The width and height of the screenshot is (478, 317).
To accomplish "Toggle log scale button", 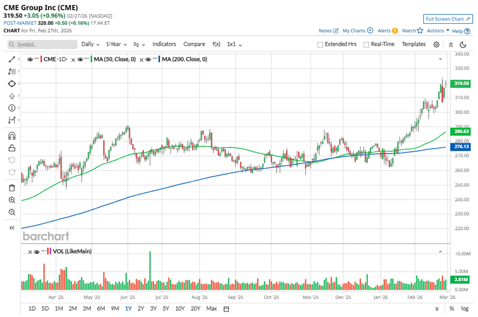I will coord(465,309).
